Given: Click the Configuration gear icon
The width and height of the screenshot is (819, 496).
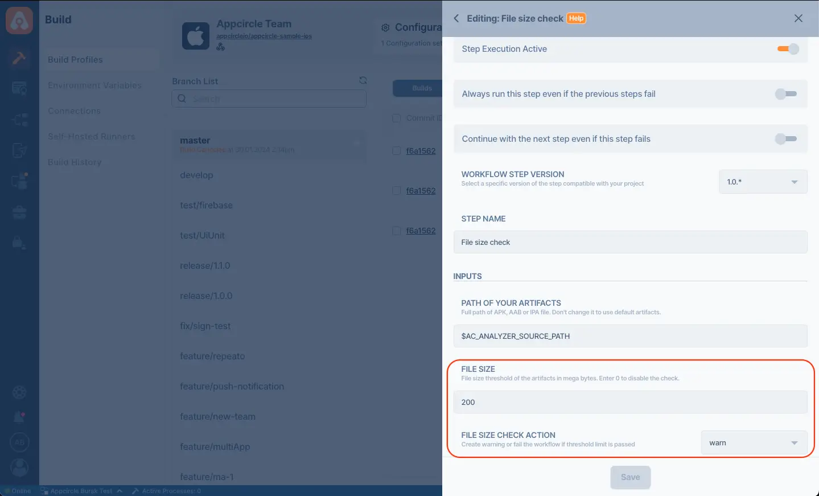Looking at the screenshot, I should coord(385,28).
